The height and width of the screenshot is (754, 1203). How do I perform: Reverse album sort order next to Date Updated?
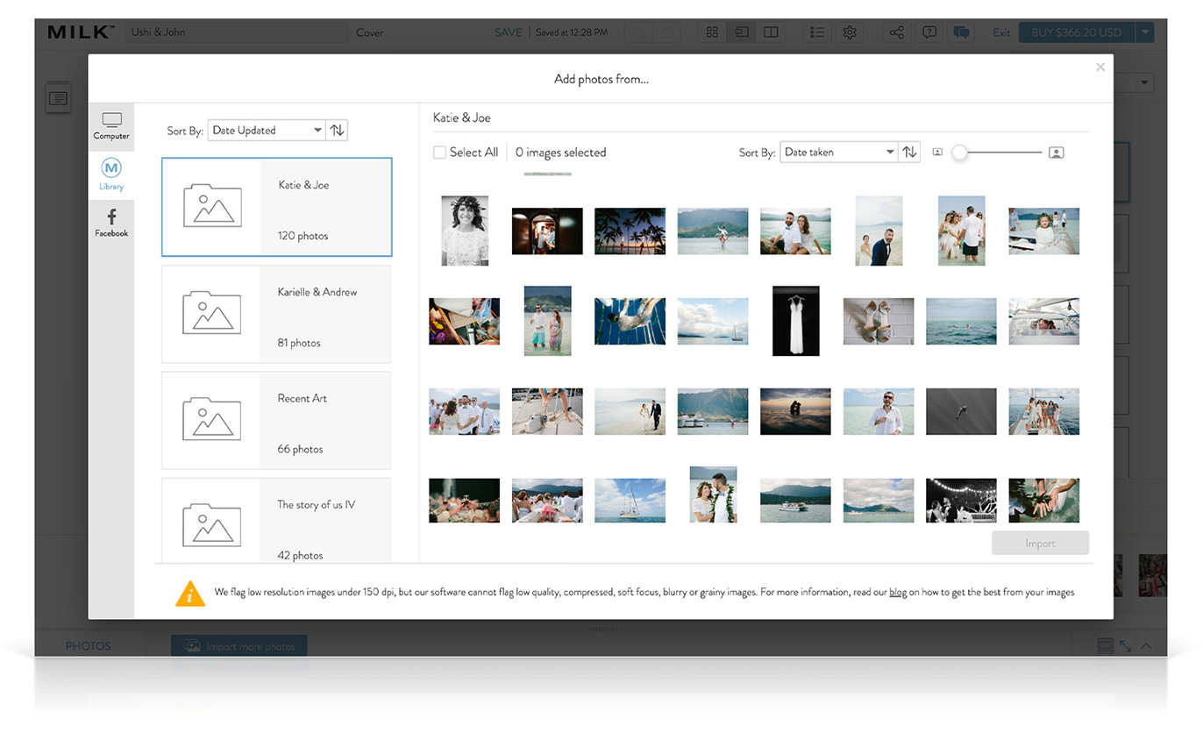337,131
